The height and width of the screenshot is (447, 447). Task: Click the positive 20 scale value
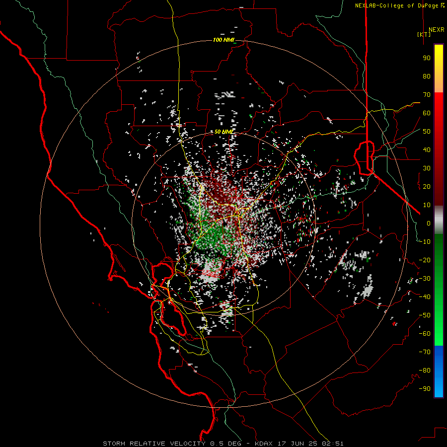427,186
